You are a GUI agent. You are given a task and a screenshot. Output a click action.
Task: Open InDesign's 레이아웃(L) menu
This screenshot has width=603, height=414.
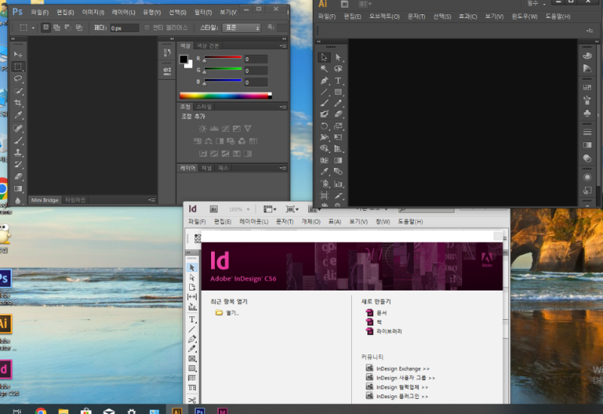[253, 221]
